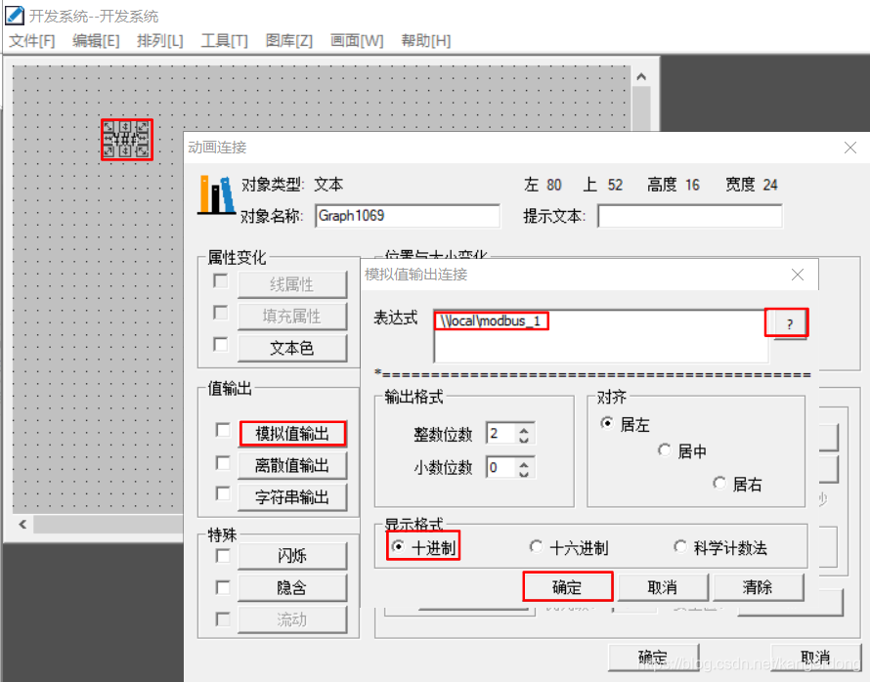Click the 表达式 expression text box
The width and height of the screenshot is (870, 682).
[601, 336]
